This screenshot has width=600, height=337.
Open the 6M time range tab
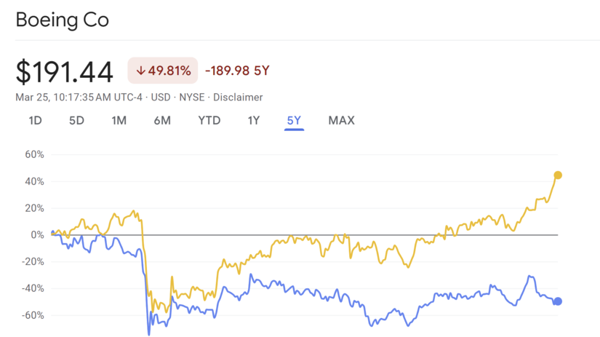pos(162,120)
